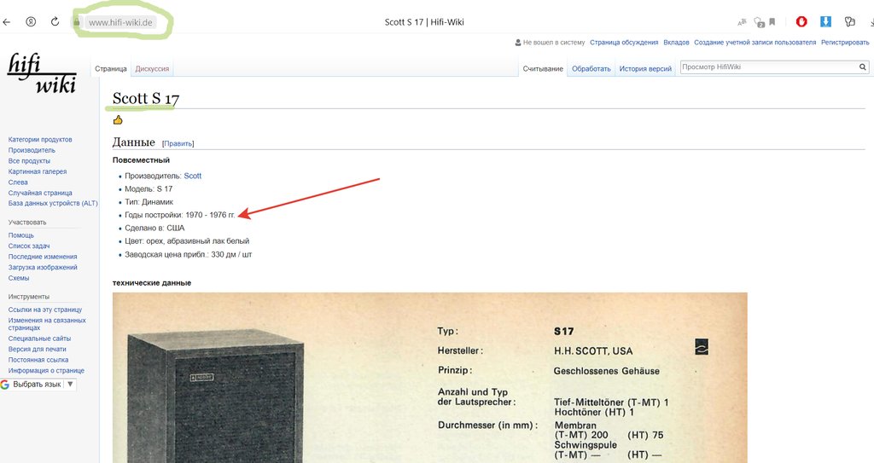This screenshot has height=463, width=874.
Task: Open Создание учетной записи пользователя link
Action: pyautogui.click(x=755, y=43)
